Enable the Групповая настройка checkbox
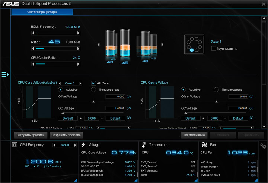This screenshot has height=183, width=268. 214,49
